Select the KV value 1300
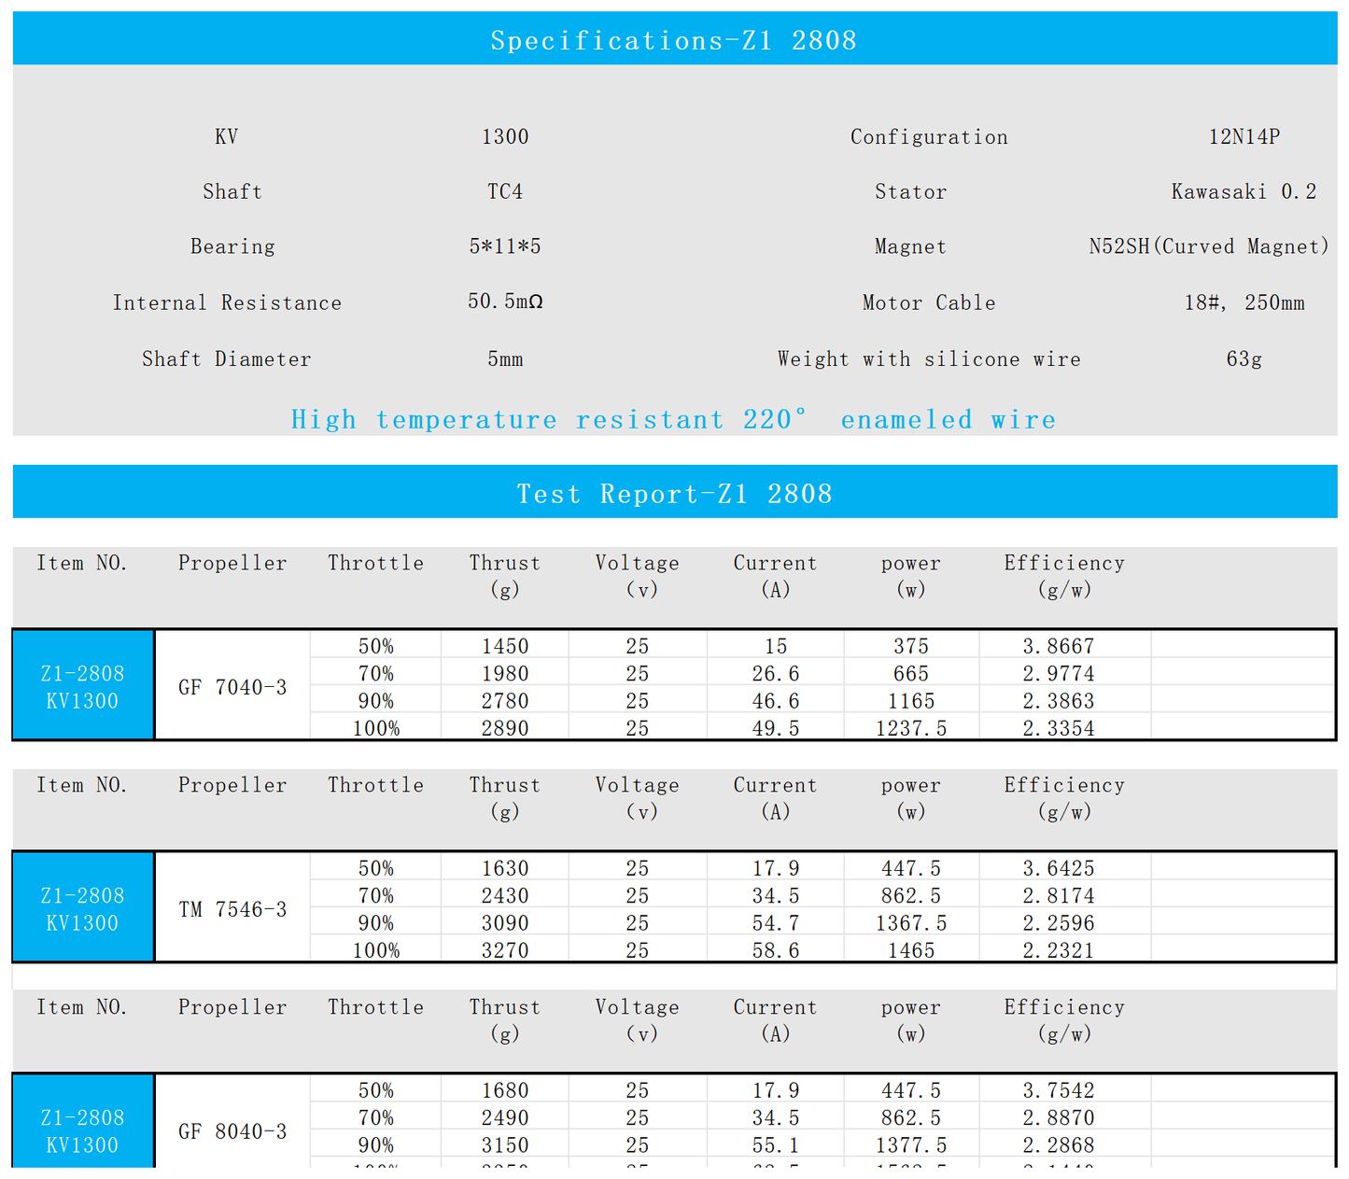The height and width of the screenshot is (1179, 1349). pos(505,137)
